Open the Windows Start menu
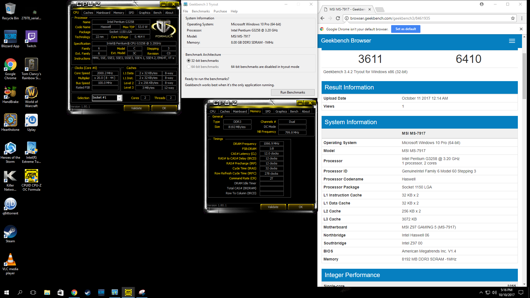This screenshot has width=530, height=298. pos(7,292)
